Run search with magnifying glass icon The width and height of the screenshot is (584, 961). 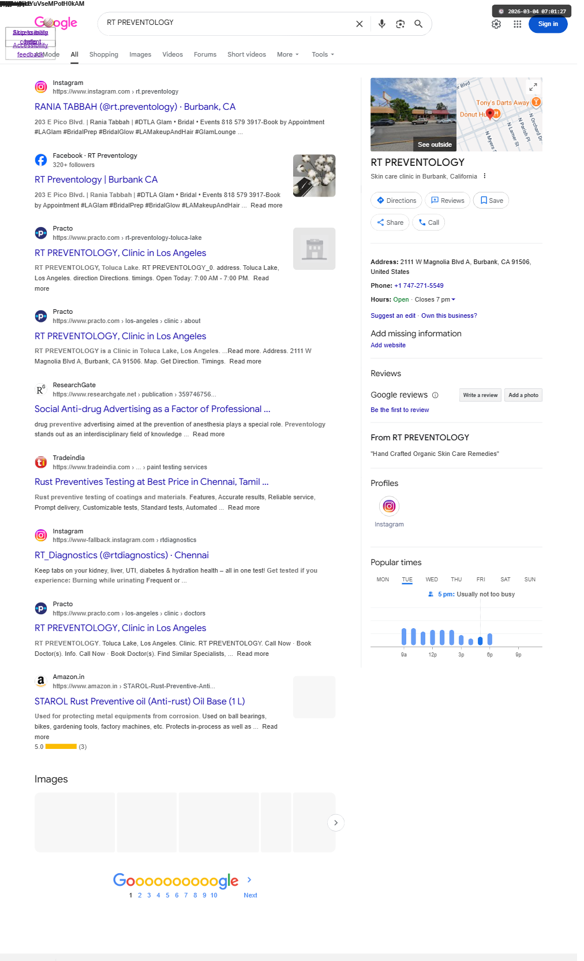point(418,24)
